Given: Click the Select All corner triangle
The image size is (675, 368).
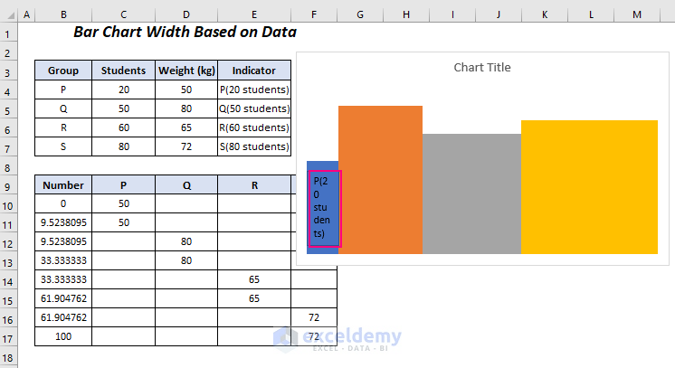Looking at the screenshot, I should click(x=9, y=15).
